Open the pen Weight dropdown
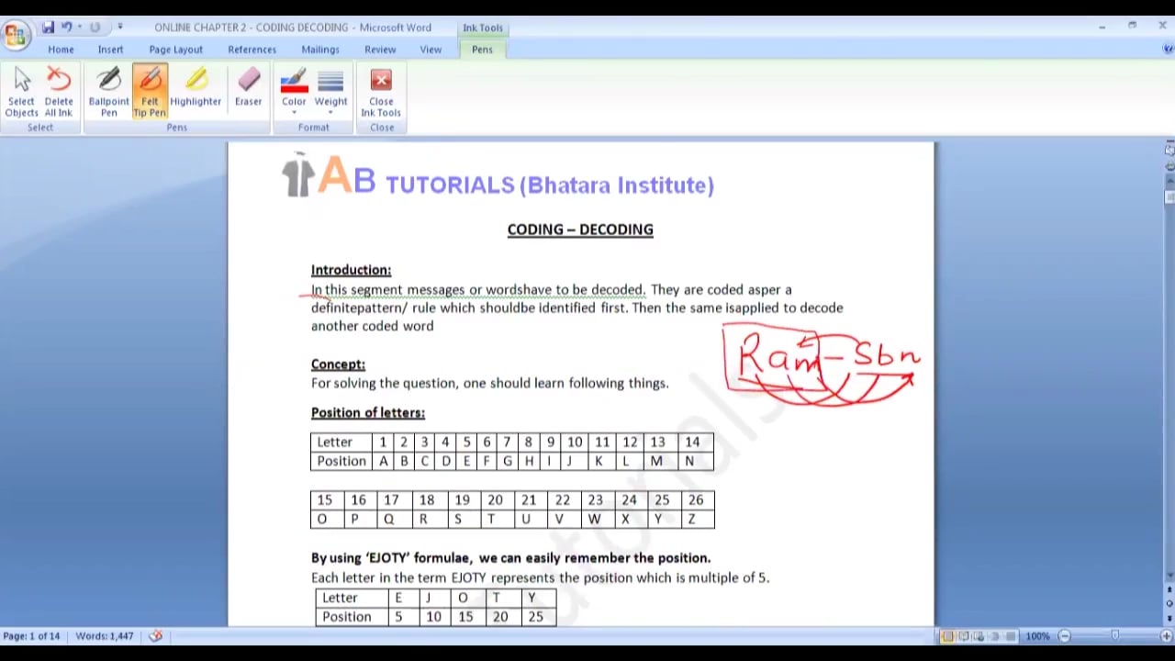Viewport: 1175px width, 661px height. click(x=330, y=93)
